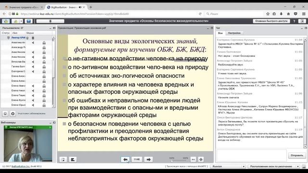Click the Клавиши быстрого доступа button
This screenshot has width=308, height=173.
271,21
